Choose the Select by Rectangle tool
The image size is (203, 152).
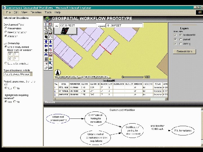pos(46,63)
